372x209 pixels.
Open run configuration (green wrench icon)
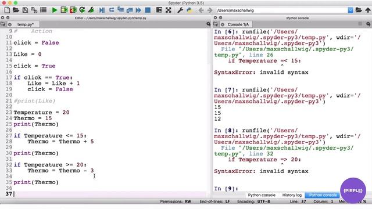pyautogui.click(x=91, y=10)
